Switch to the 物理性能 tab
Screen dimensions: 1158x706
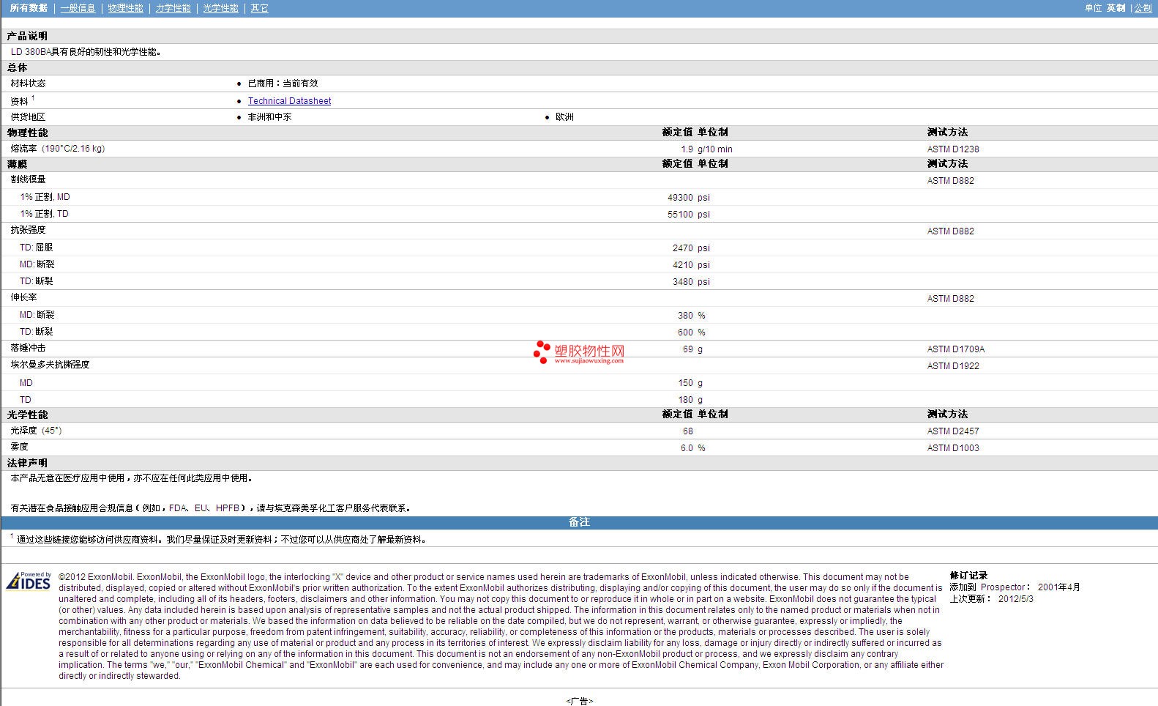(x=125, y=8)
